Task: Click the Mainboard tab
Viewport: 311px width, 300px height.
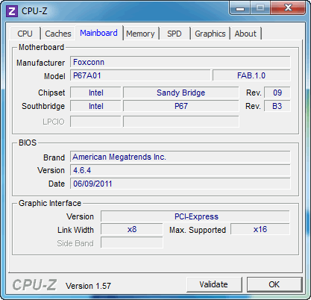Action: click(98, 33)
